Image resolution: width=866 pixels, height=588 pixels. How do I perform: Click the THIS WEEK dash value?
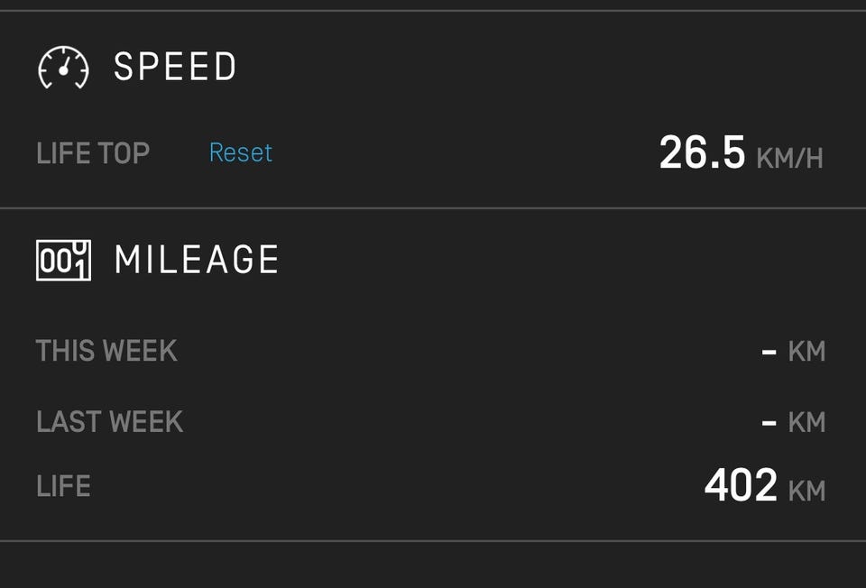coord(769,351)
